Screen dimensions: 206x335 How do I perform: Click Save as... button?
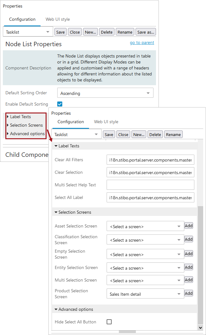point(146,32)
